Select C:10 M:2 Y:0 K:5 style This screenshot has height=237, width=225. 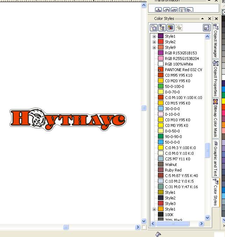(x=176, y=181)
